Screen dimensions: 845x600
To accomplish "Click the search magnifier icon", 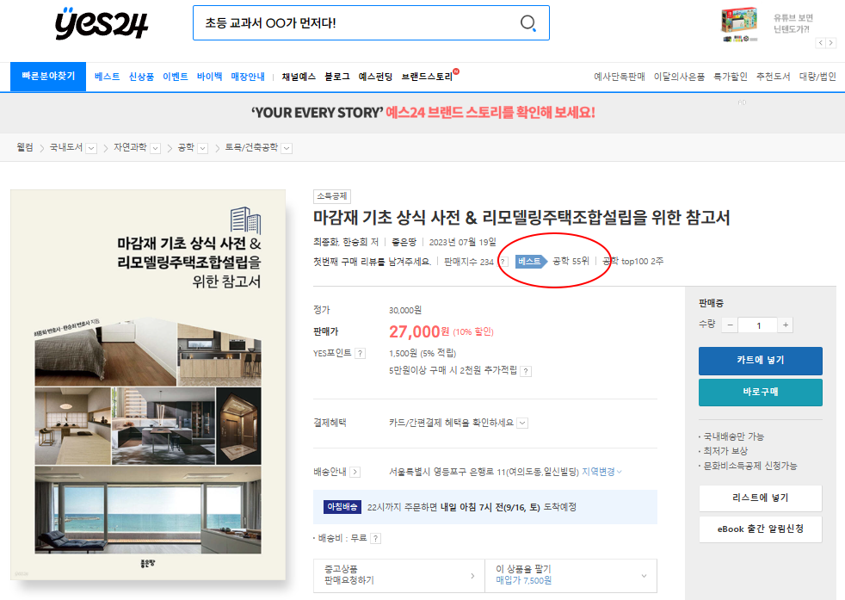I will coord(527,23).
